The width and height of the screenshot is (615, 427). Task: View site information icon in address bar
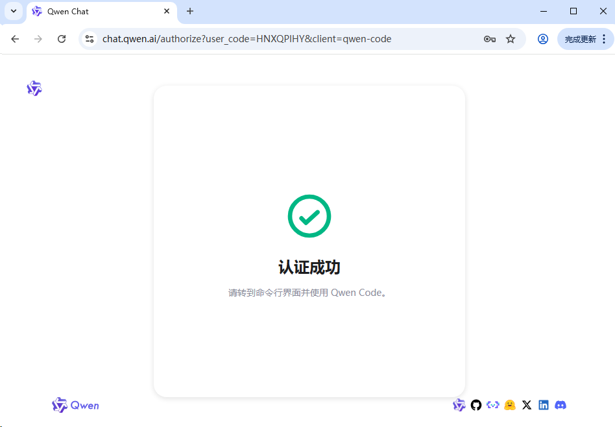90,39
